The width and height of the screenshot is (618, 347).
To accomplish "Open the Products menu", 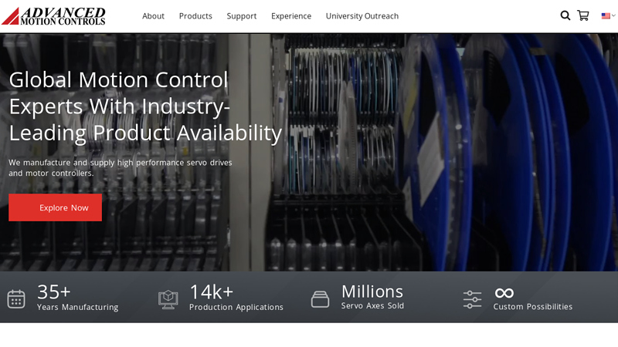I will pos(195,16).
